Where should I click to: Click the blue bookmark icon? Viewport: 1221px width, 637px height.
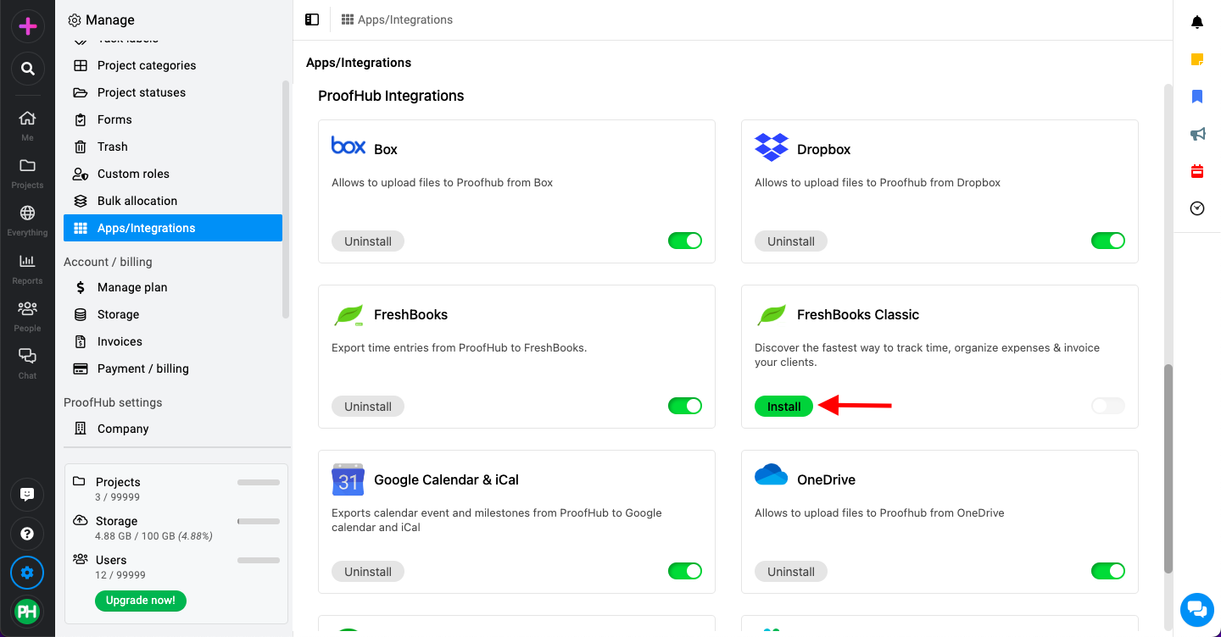click(x=1197, y=97)
